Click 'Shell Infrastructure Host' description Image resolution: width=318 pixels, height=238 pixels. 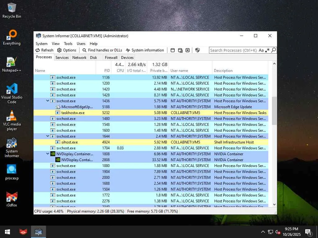click(x=234, y=142)
